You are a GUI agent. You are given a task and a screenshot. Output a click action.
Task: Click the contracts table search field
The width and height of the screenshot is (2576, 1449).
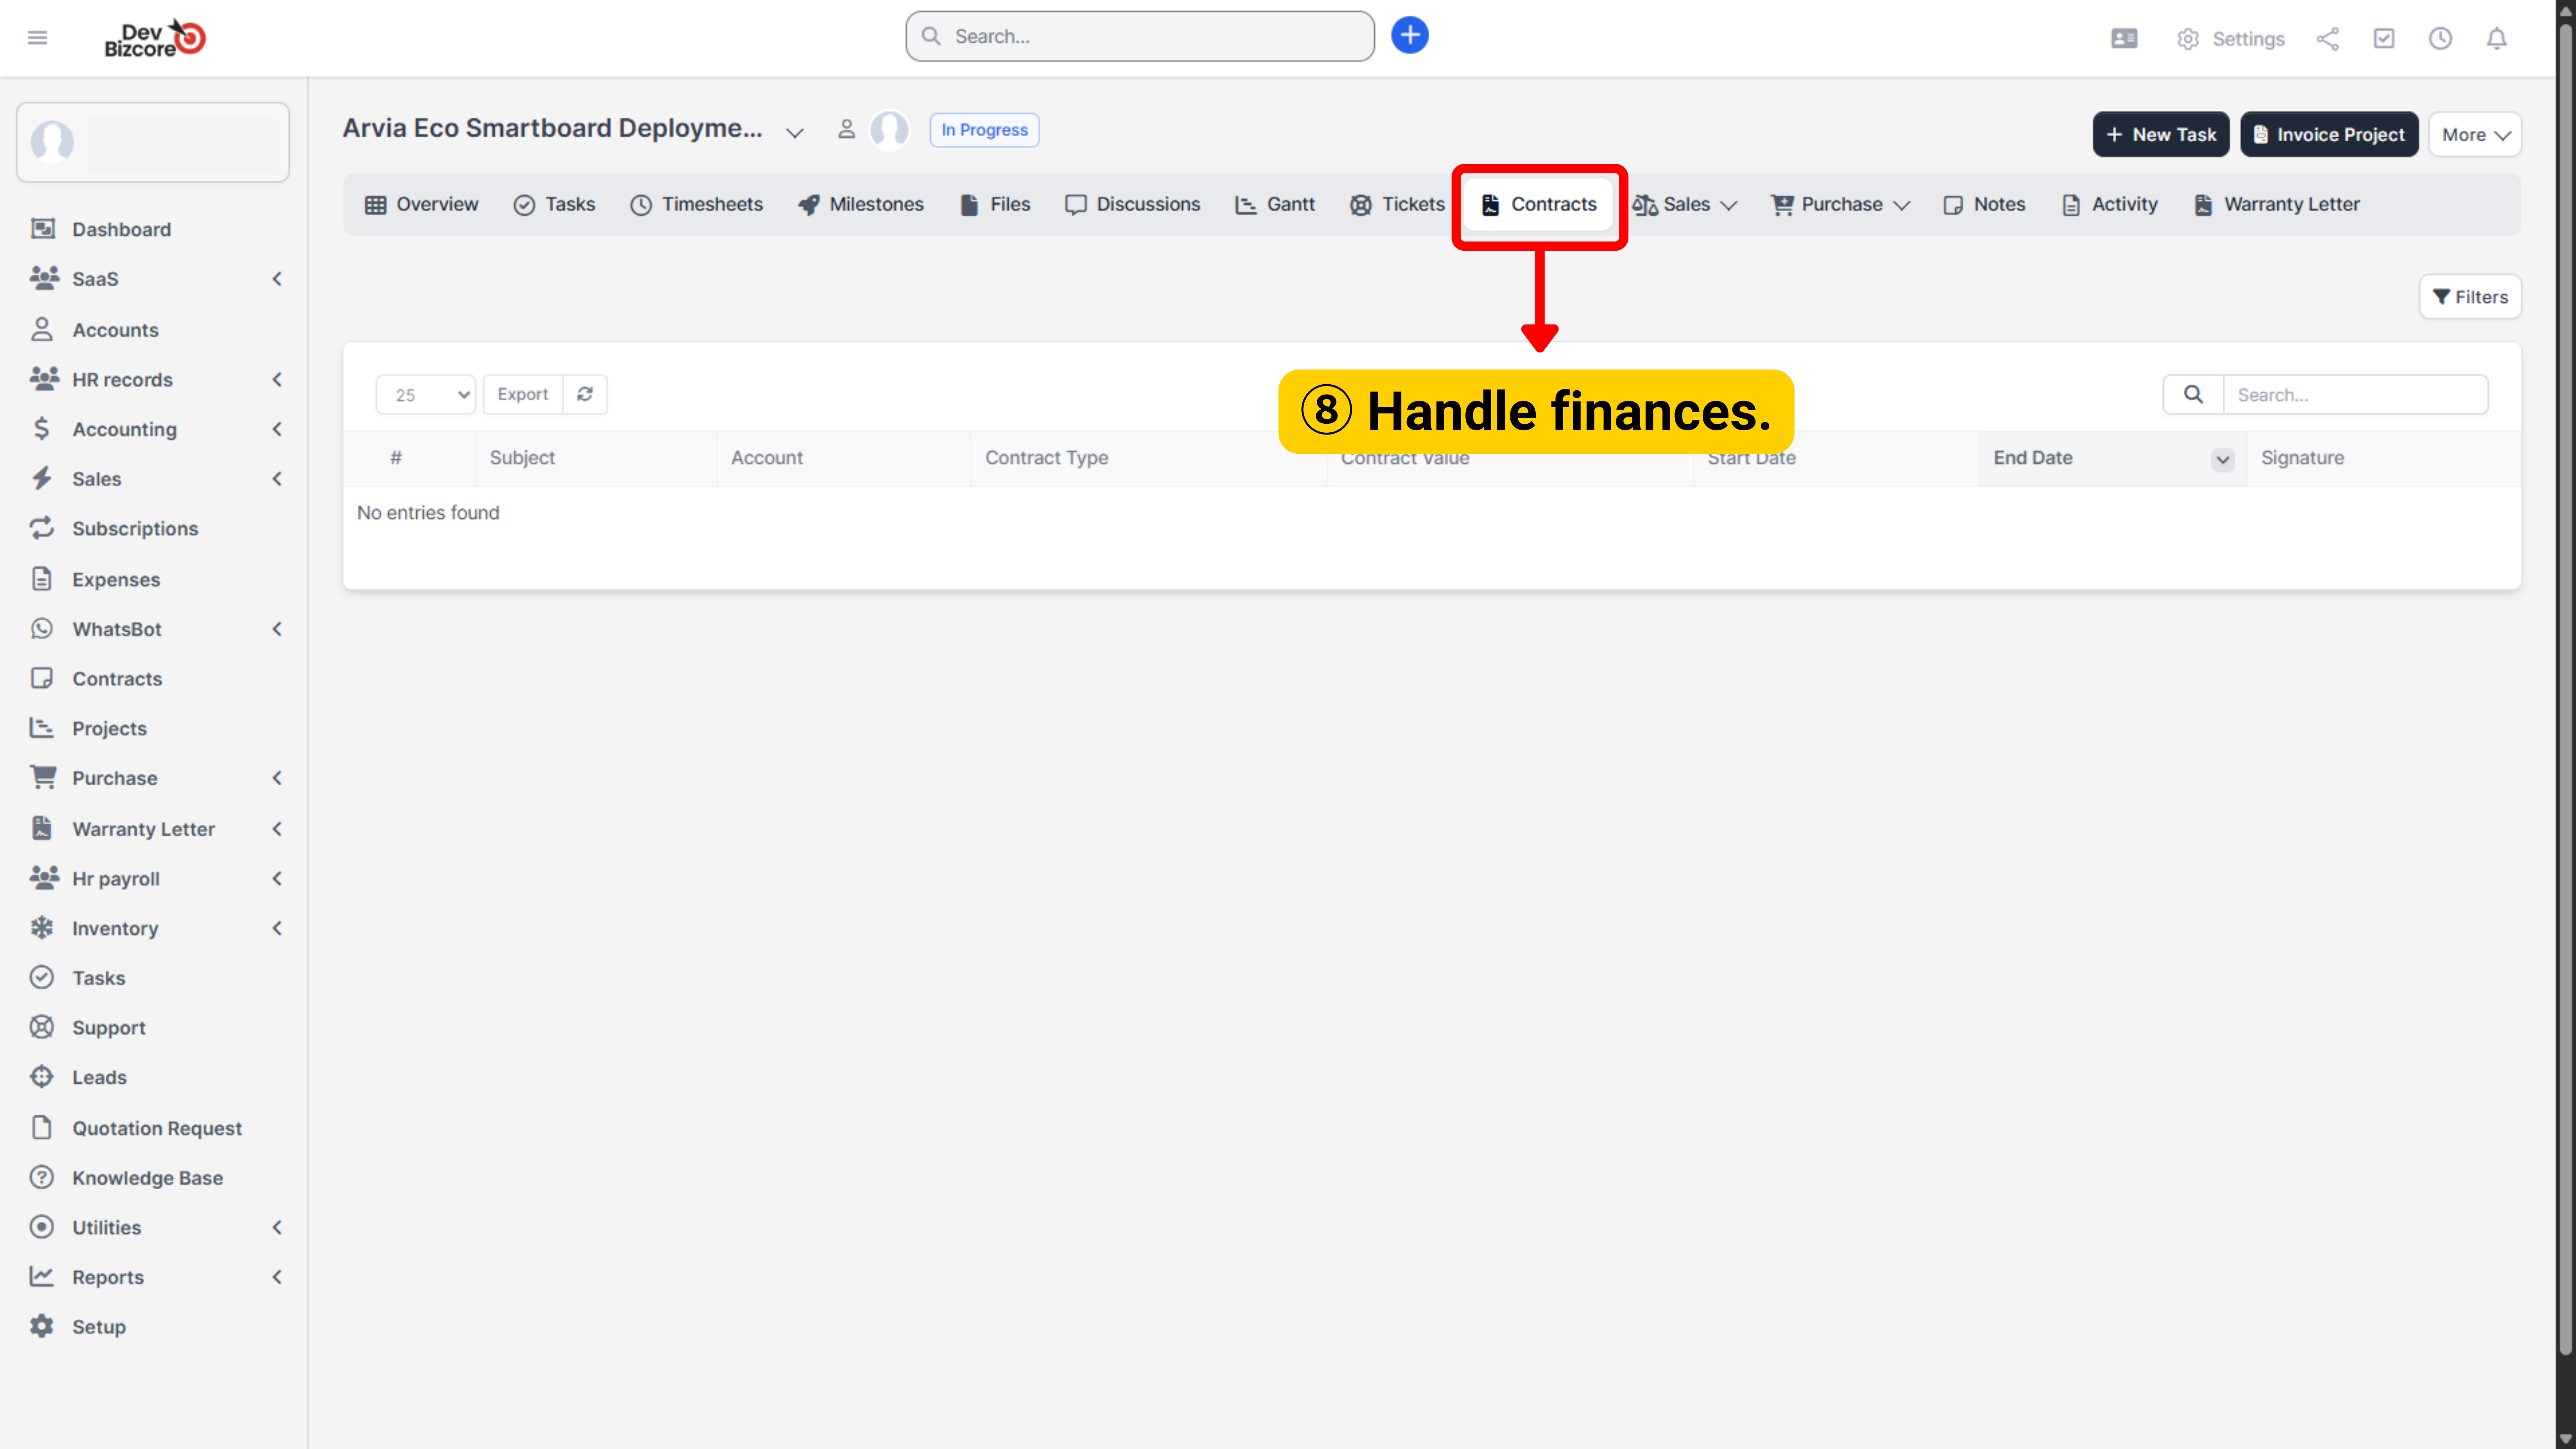[2354, 395]
